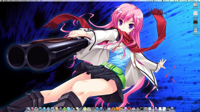
Task: Open the Apple menu
Action: point(2,1)
